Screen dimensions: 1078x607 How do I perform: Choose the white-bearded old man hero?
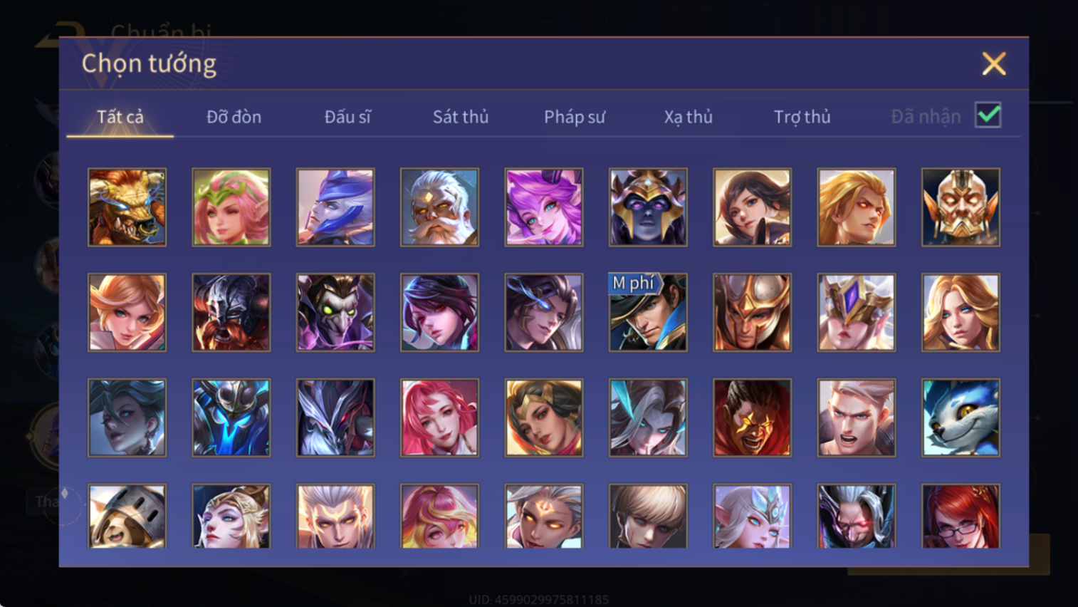pos(439,207)
